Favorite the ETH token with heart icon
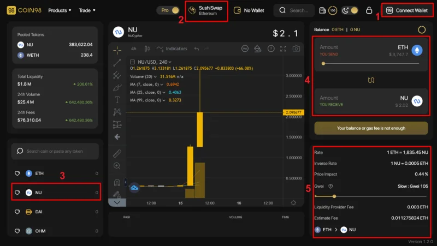 17,173
